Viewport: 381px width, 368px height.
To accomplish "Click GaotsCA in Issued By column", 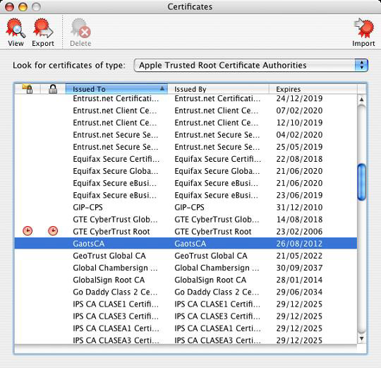I will (x=190, y=244).
